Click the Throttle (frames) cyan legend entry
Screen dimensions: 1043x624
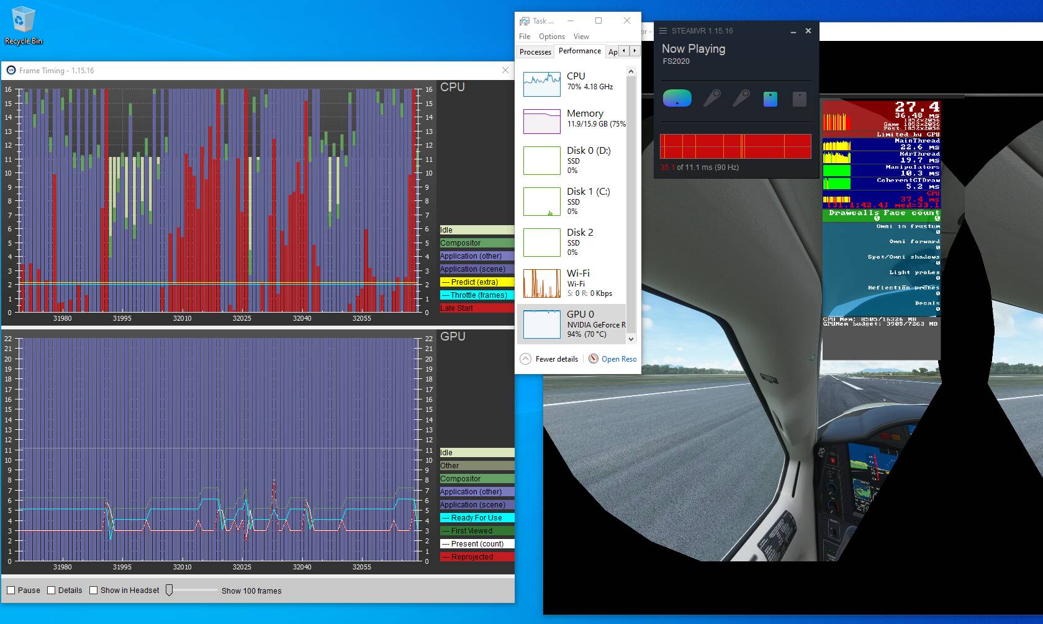477,295
